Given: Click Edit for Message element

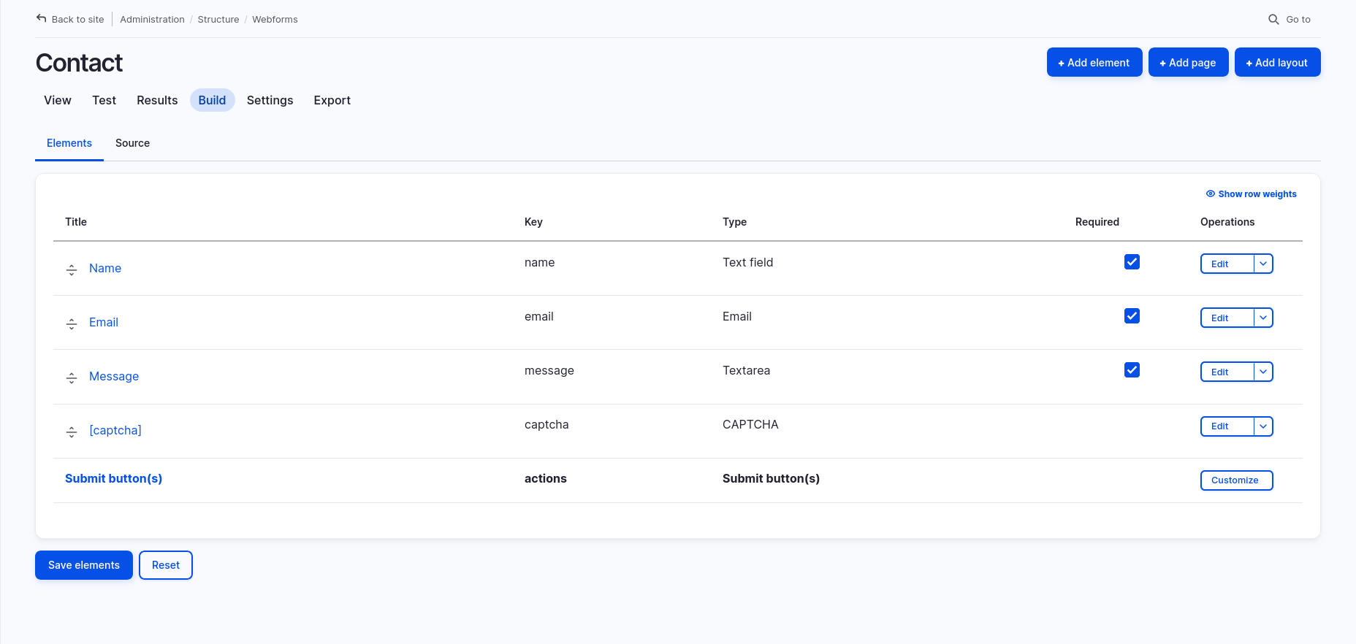Looking at the screenshot, I should point(1227,372).
